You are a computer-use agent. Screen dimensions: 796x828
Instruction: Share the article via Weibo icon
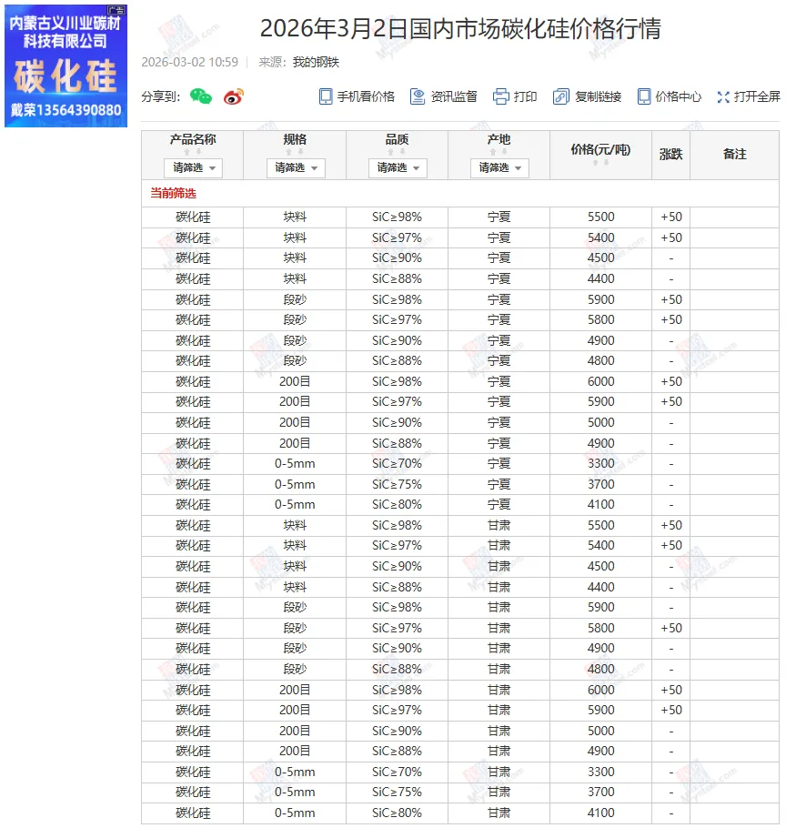(233, 96)
